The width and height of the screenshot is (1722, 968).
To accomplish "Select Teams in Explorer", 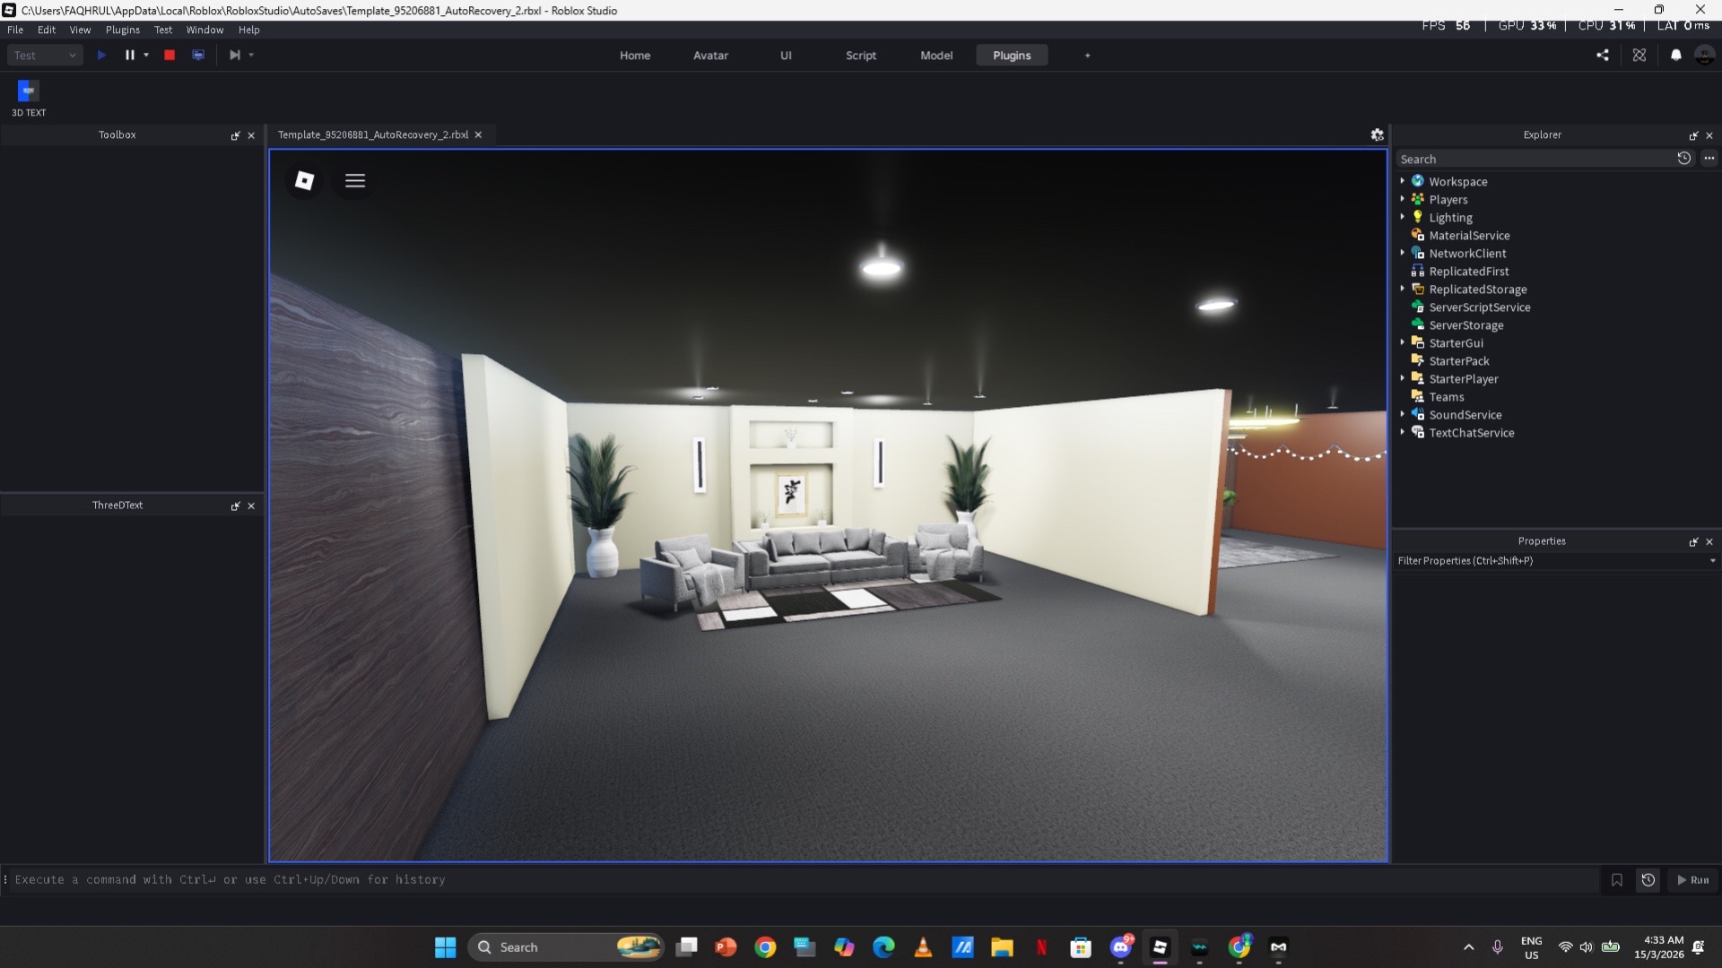I will tap(1446, 396).
